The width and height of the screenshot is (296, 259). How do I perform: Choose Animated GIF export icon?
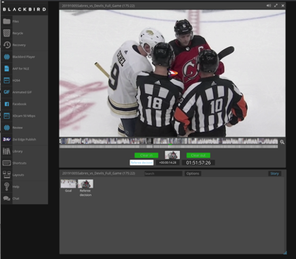click(x=7, y=92)
